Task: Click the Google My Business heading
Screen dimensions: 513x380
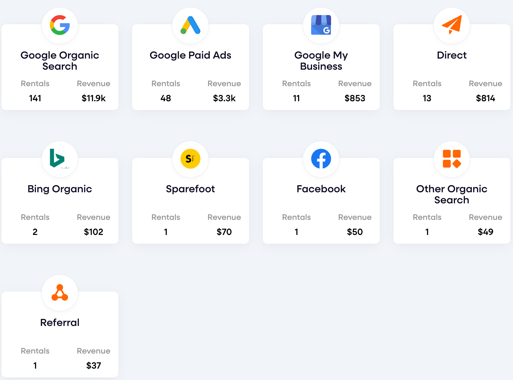Action: (321, 61)
